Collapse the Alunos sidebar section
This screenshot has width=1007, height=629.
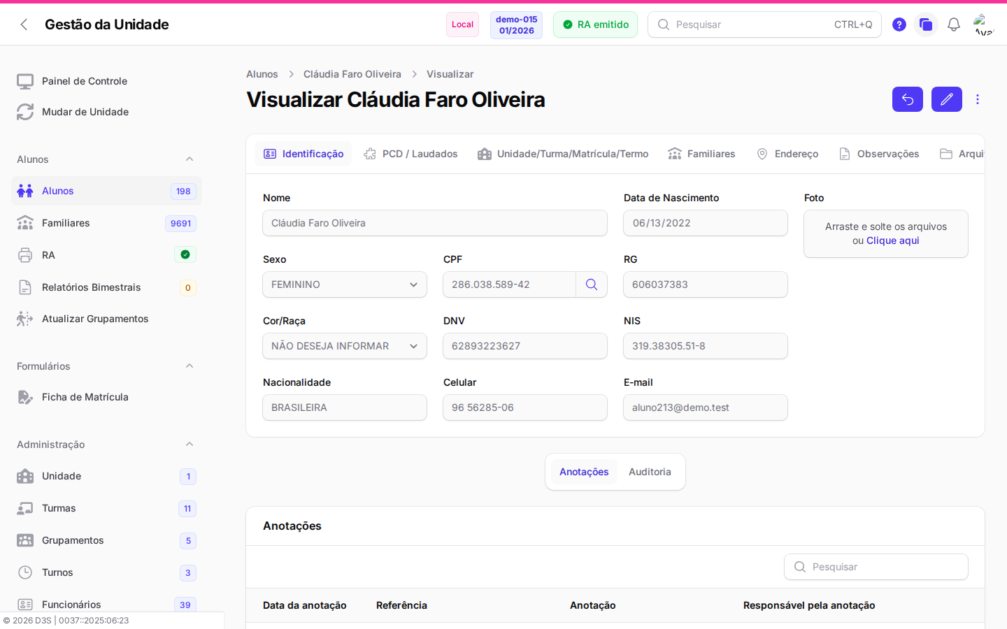(x=190, y=159)
